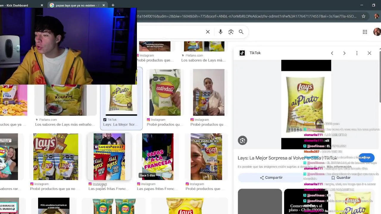381x214 pixels.
Task: Click the 'Hace 5 días' badge on thumbnail
Action: click(x=147, y=175)
